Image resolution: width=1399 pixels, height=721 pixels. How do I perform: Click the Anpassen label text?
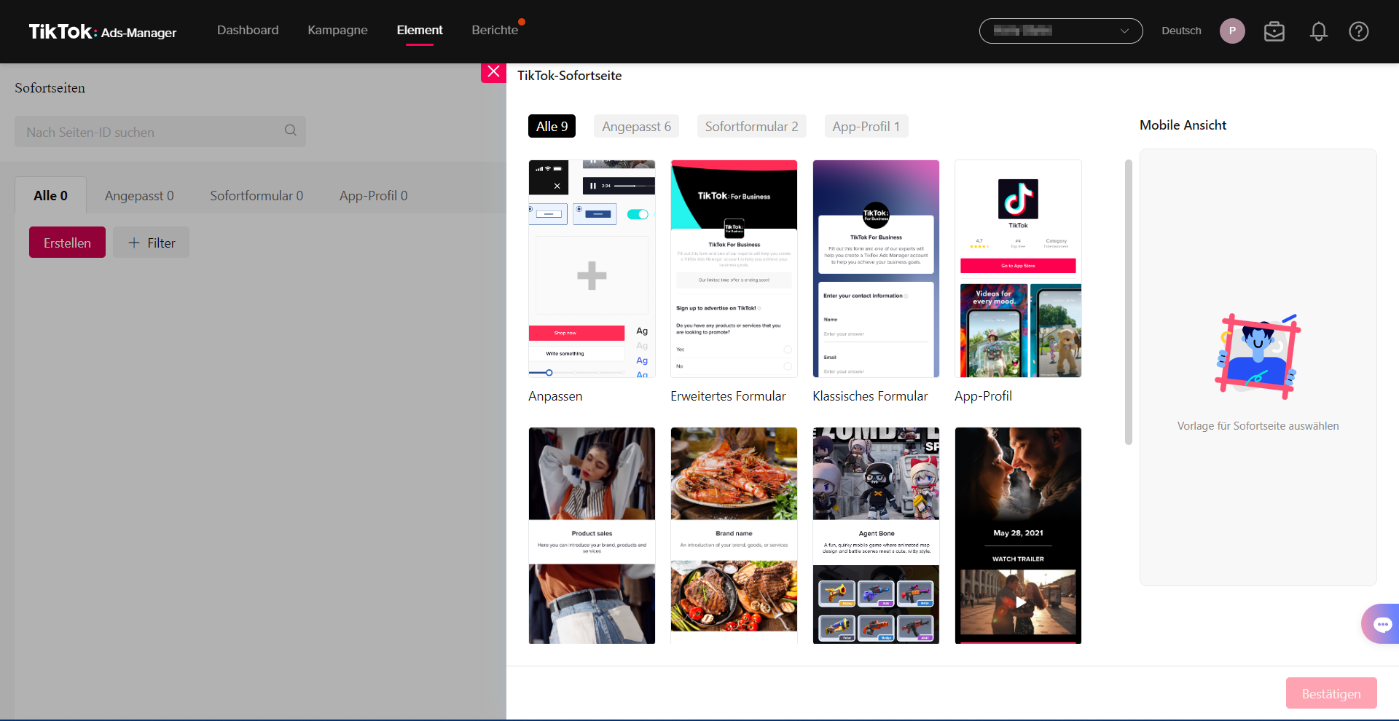pyautogui.click(x=555, y=396)
